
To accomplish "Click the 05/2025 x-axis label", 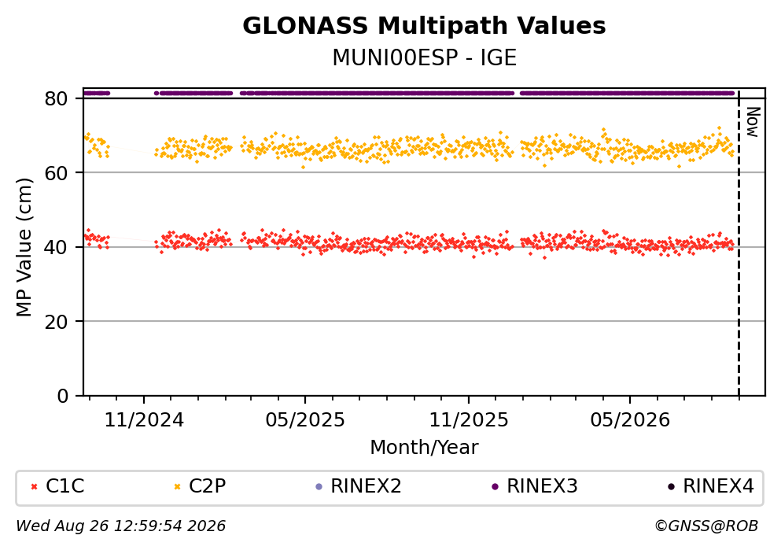I will click(x=305, y=420).
